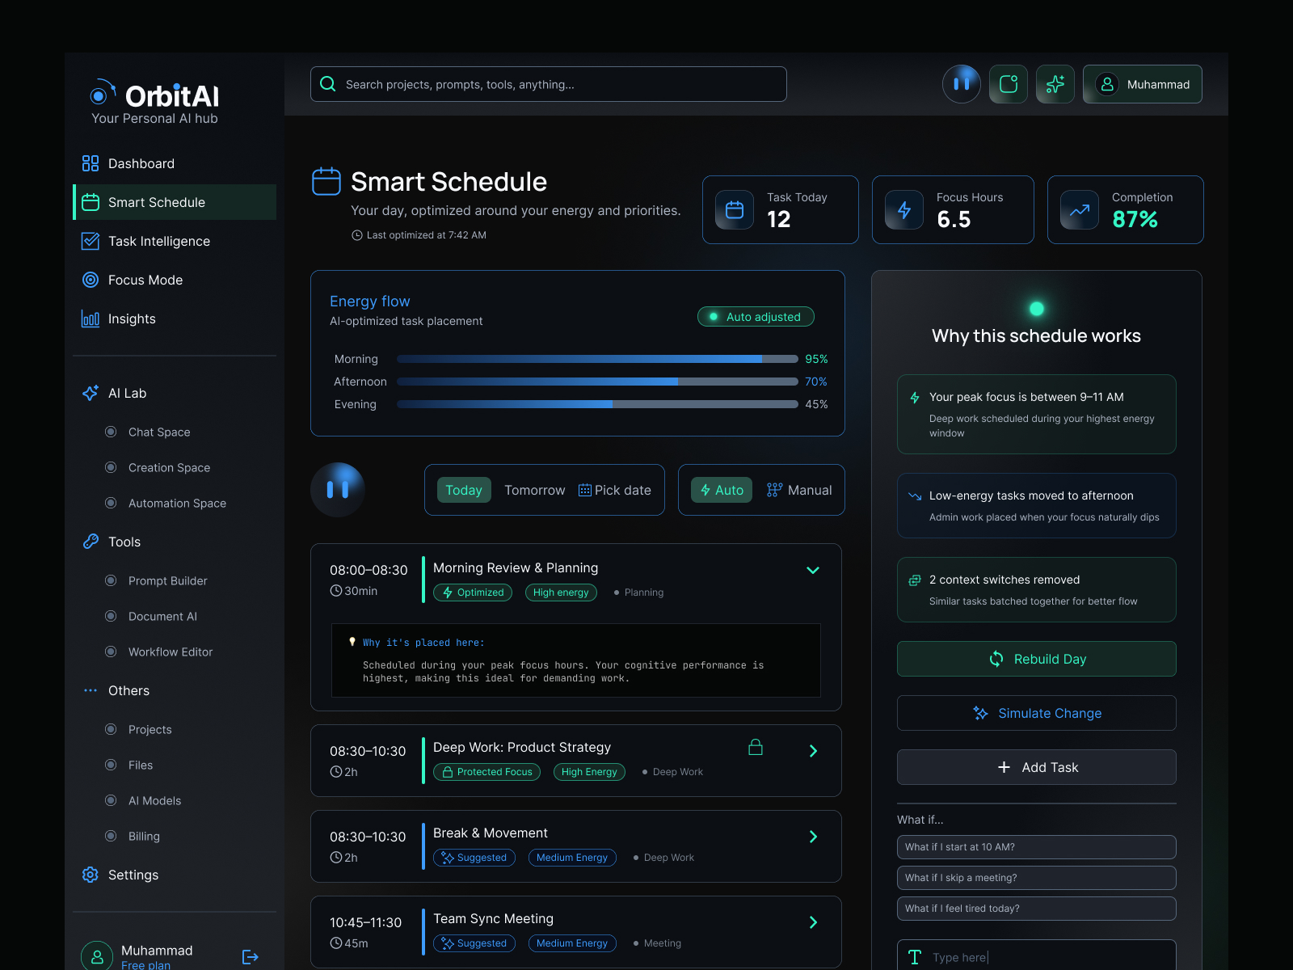Image resolution: width=1293 pixels, height=970 pixels.
Task: Click the notifications icon in the top bar
Action: (x=1008, y=83)
